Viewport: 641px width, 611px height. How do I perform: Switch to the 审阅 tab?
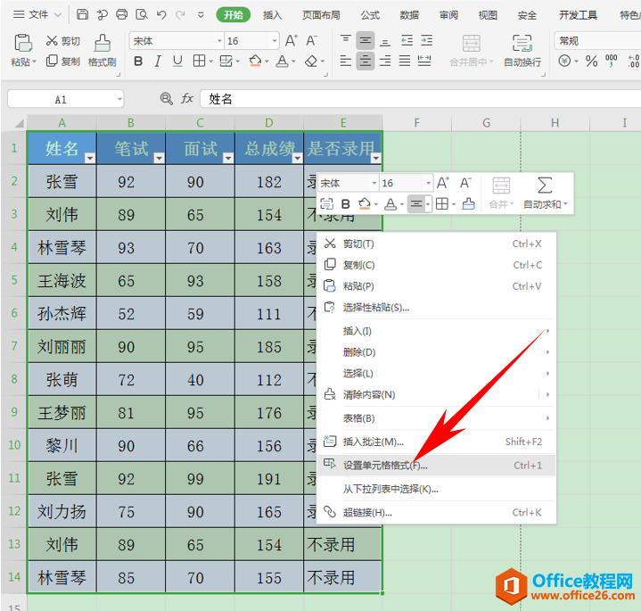tap(448, 15)
